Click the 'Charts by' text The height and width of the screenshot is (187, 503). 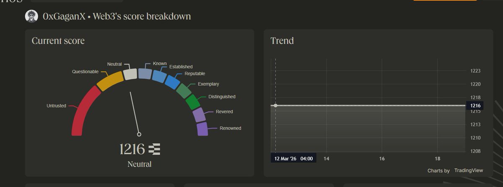pos(438,171)
